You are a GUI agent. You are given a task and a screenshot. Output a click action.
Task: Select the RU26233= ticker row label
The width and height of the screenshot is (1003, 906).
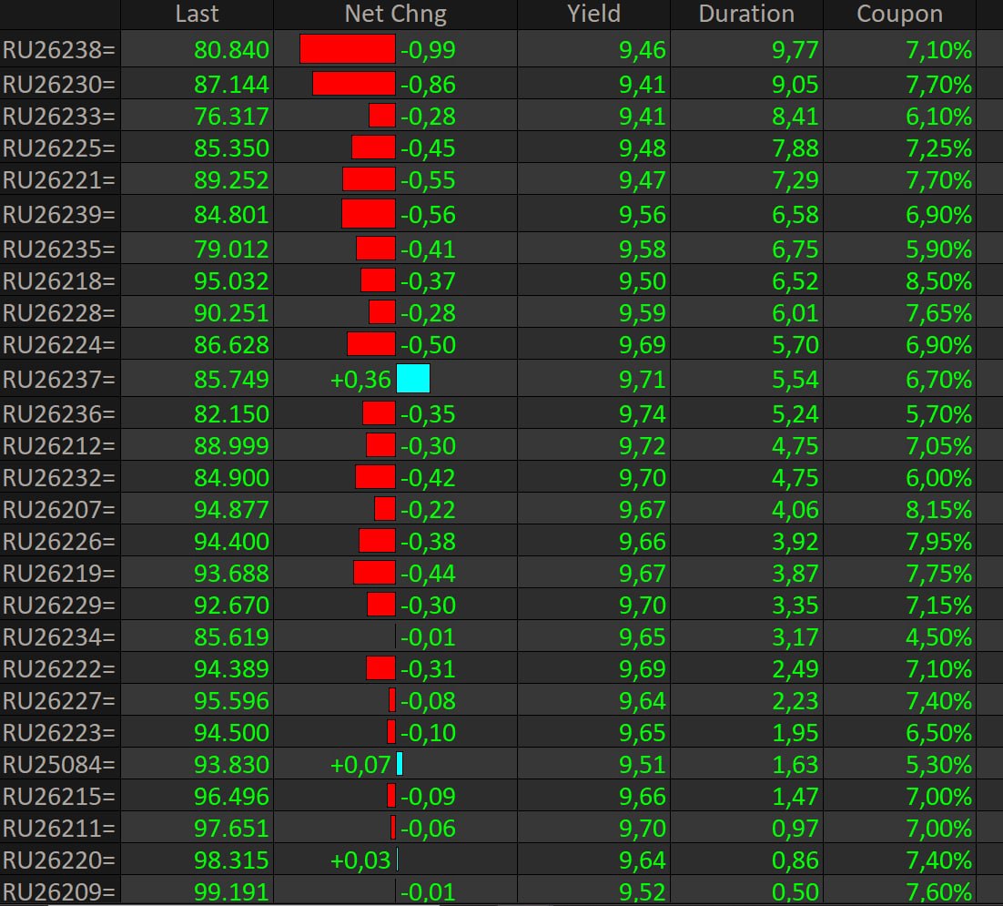(59, 117)
